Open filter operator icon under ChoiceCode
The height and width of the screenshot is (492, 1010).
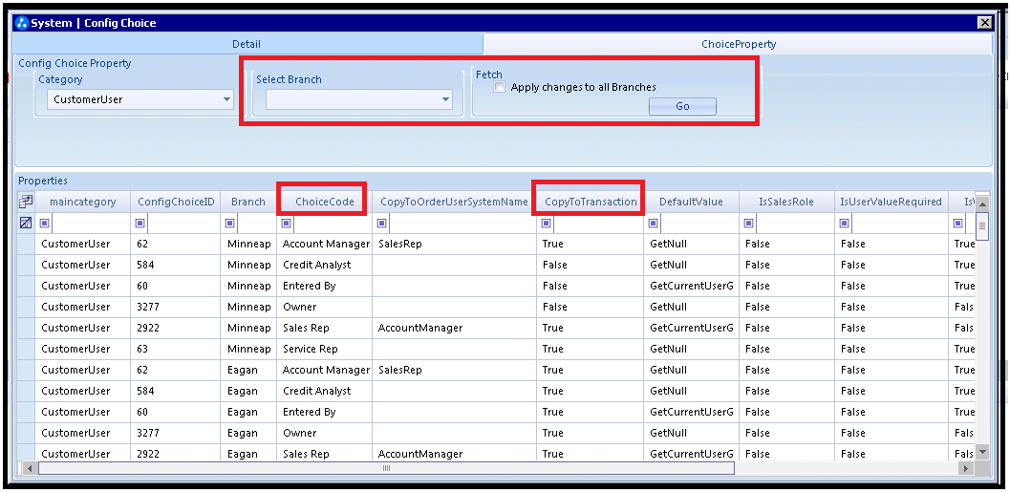[287, 224]
